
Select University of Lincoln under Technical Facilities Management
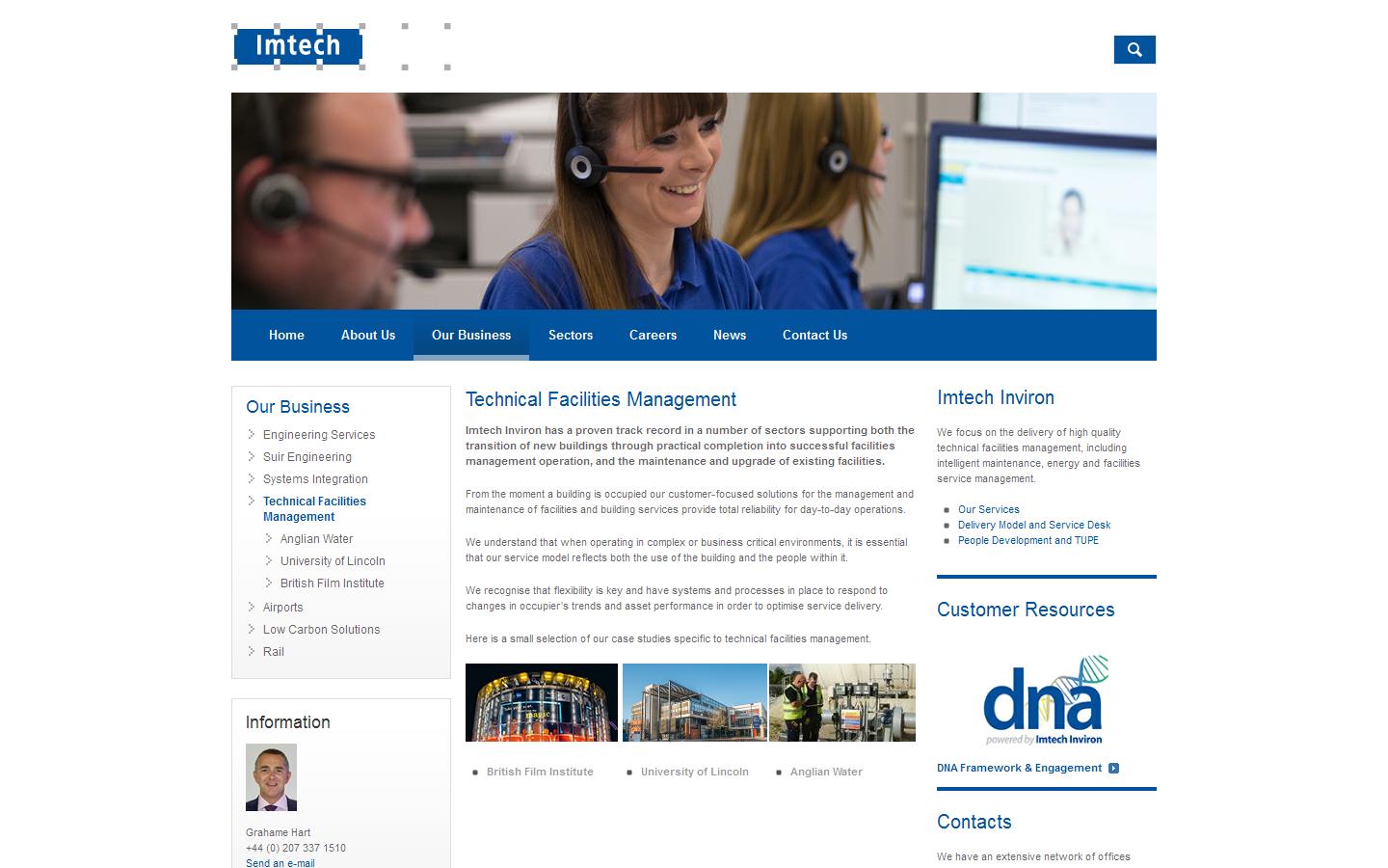tap(334, 560)
